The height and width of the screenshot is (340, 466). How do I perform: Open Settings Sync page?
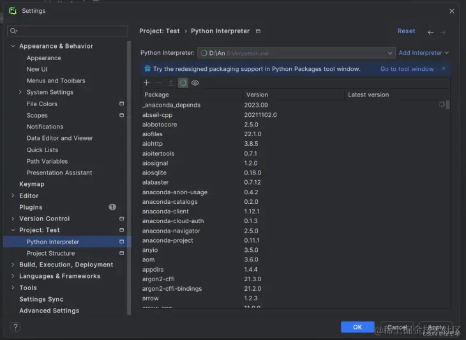point(41,299)
